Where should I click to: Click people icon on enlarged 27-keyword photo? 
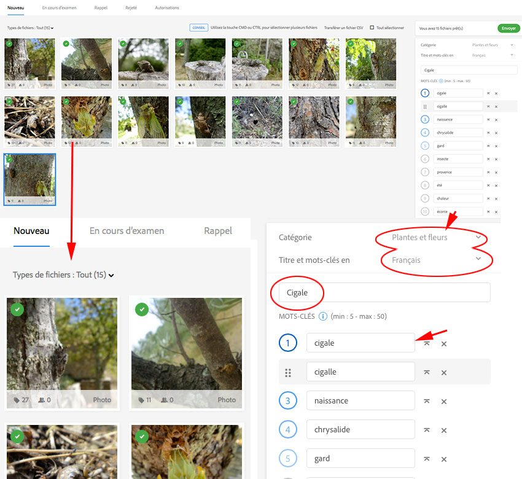click(42, 400)
